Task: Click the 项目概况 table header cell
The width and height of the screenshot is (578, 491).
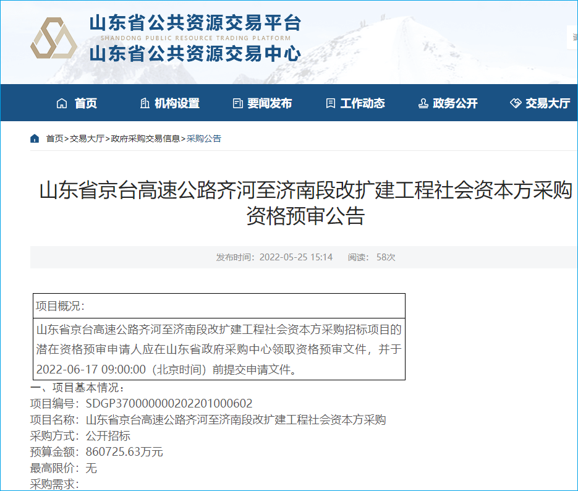Action: [219, 305]
